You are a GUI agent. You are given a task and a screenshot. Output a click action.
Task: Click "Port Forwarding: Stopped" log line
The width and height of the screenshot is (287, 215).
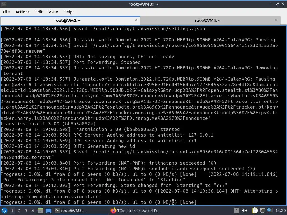click(107, 62)
